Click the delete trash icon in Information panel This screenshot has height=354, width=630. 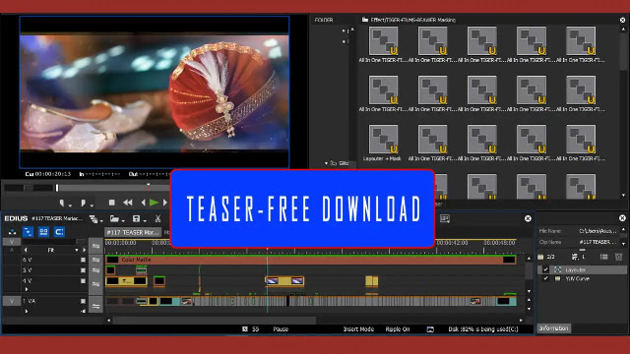point(619,257)
